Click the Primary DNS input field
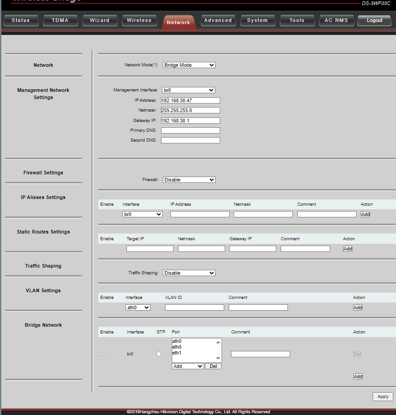 point(190,130)
